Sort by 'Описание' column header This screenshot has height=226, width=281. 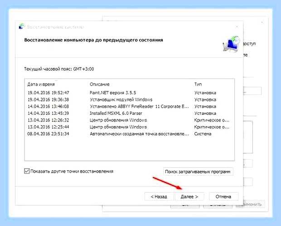(100, 84)
